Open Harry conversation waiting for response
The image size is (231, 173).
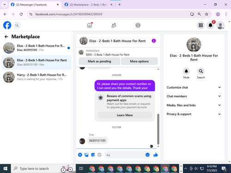pos(36,77)
